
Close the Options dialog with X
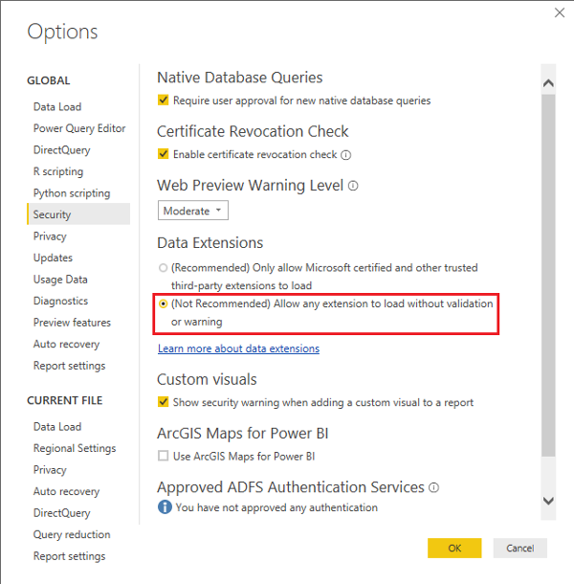coord(560,13)
